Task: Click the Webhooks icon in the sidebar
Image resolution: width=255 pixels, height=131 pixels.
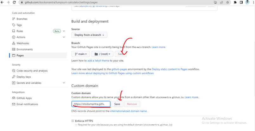Action: pos(14,43)
